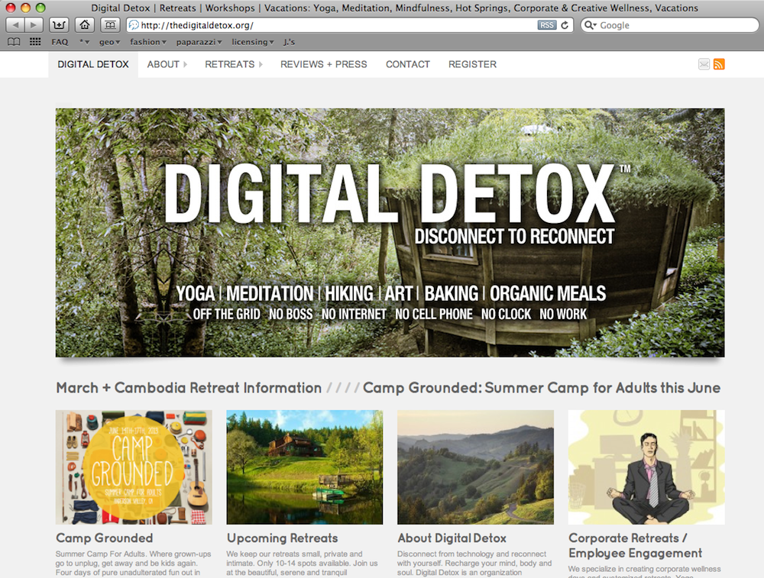This screenshot has height=578, width=764.
Task: Open the RETREATS menu
Action: (229, 64)
